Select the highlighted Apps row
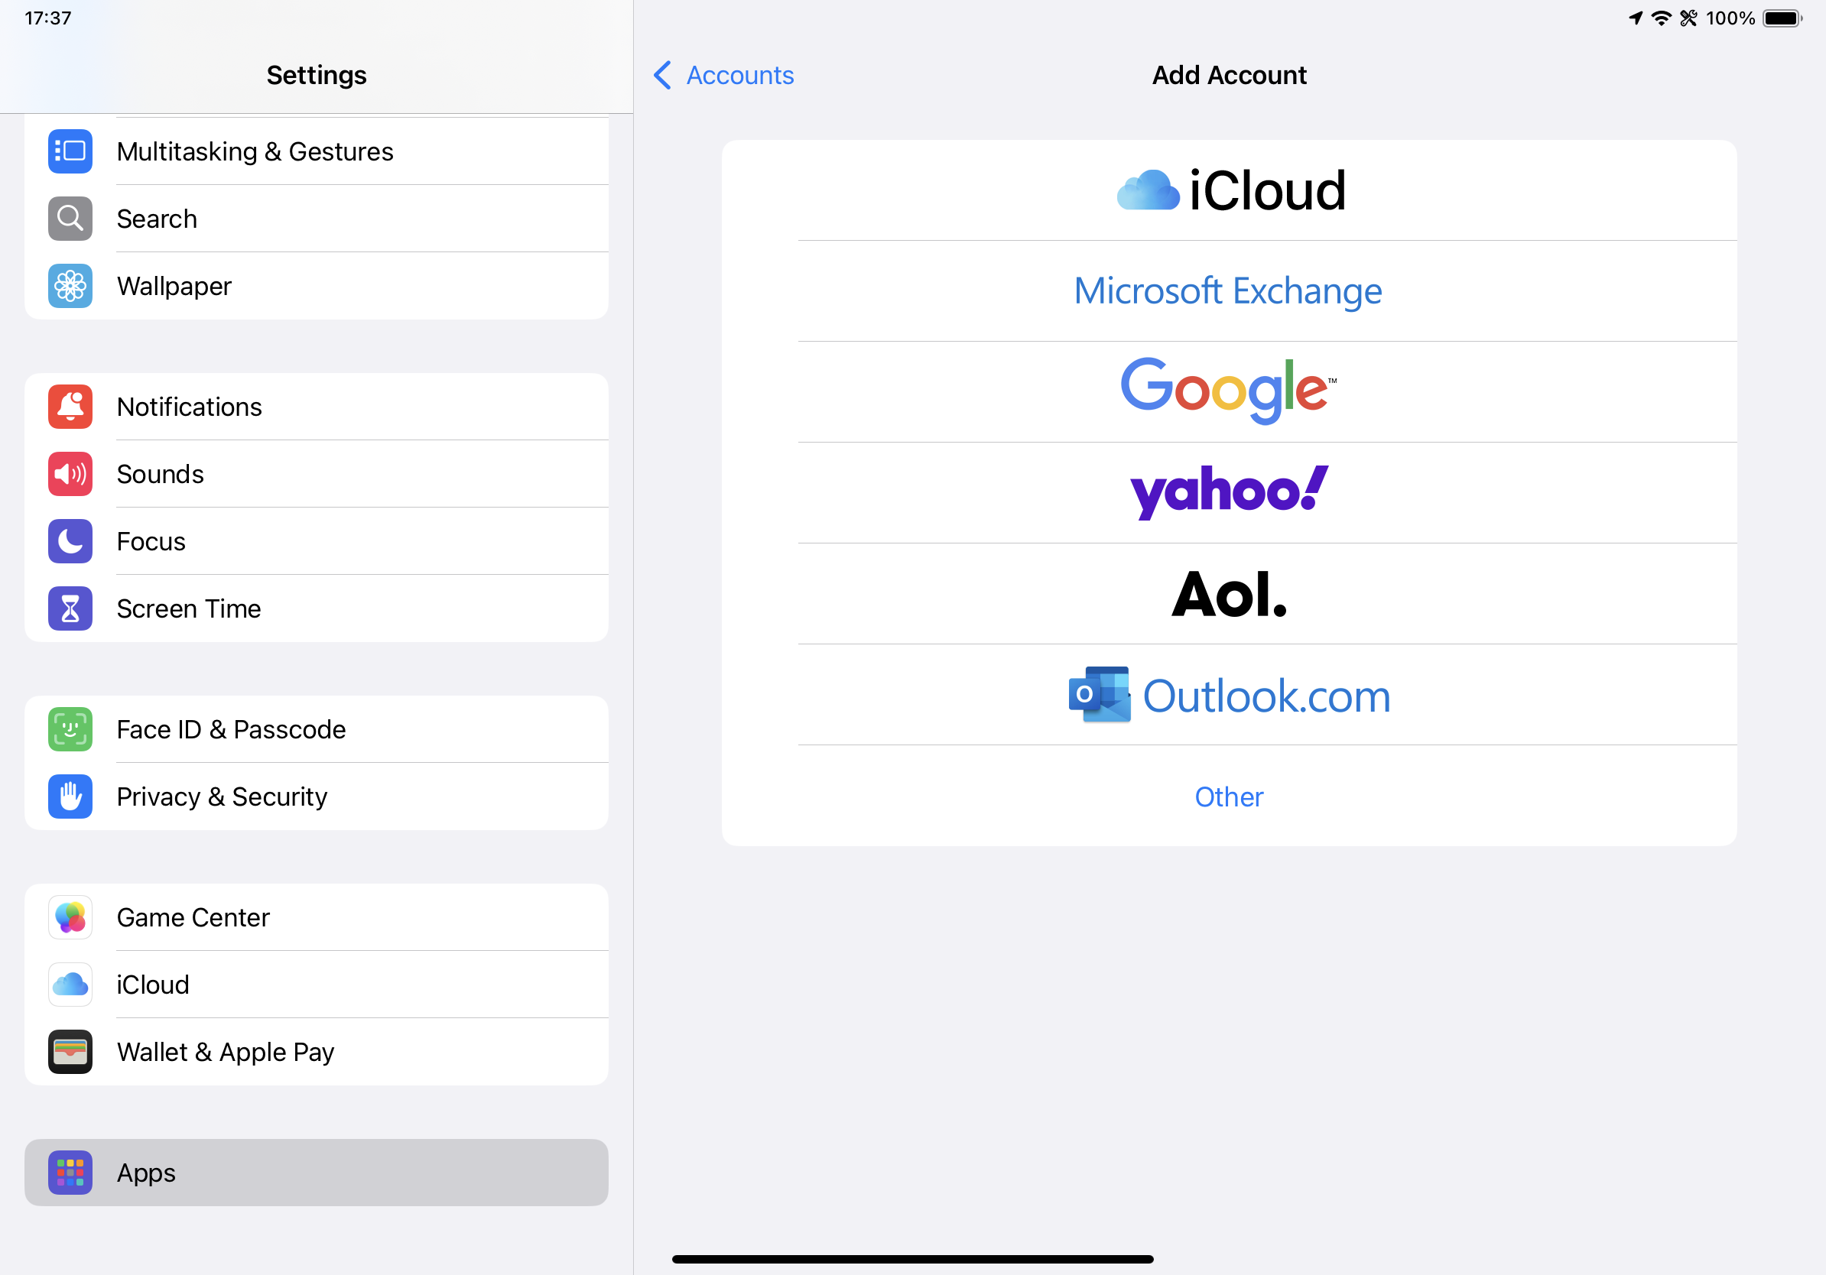The height and width of the screenshot is (1275, 1826). pos(316,1173)
